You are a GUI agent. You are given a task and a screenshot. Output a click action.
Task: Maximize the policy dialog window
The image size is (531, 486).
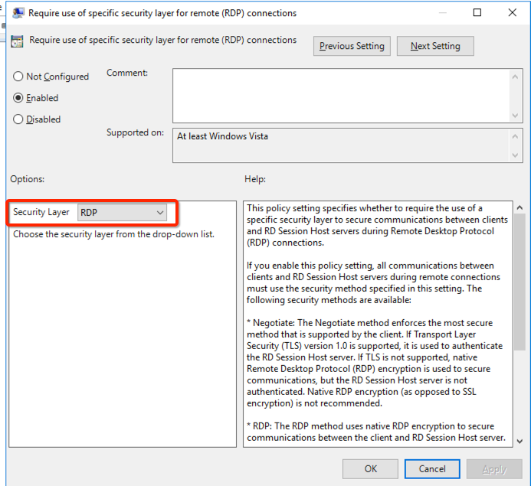[x=477, y=12]
